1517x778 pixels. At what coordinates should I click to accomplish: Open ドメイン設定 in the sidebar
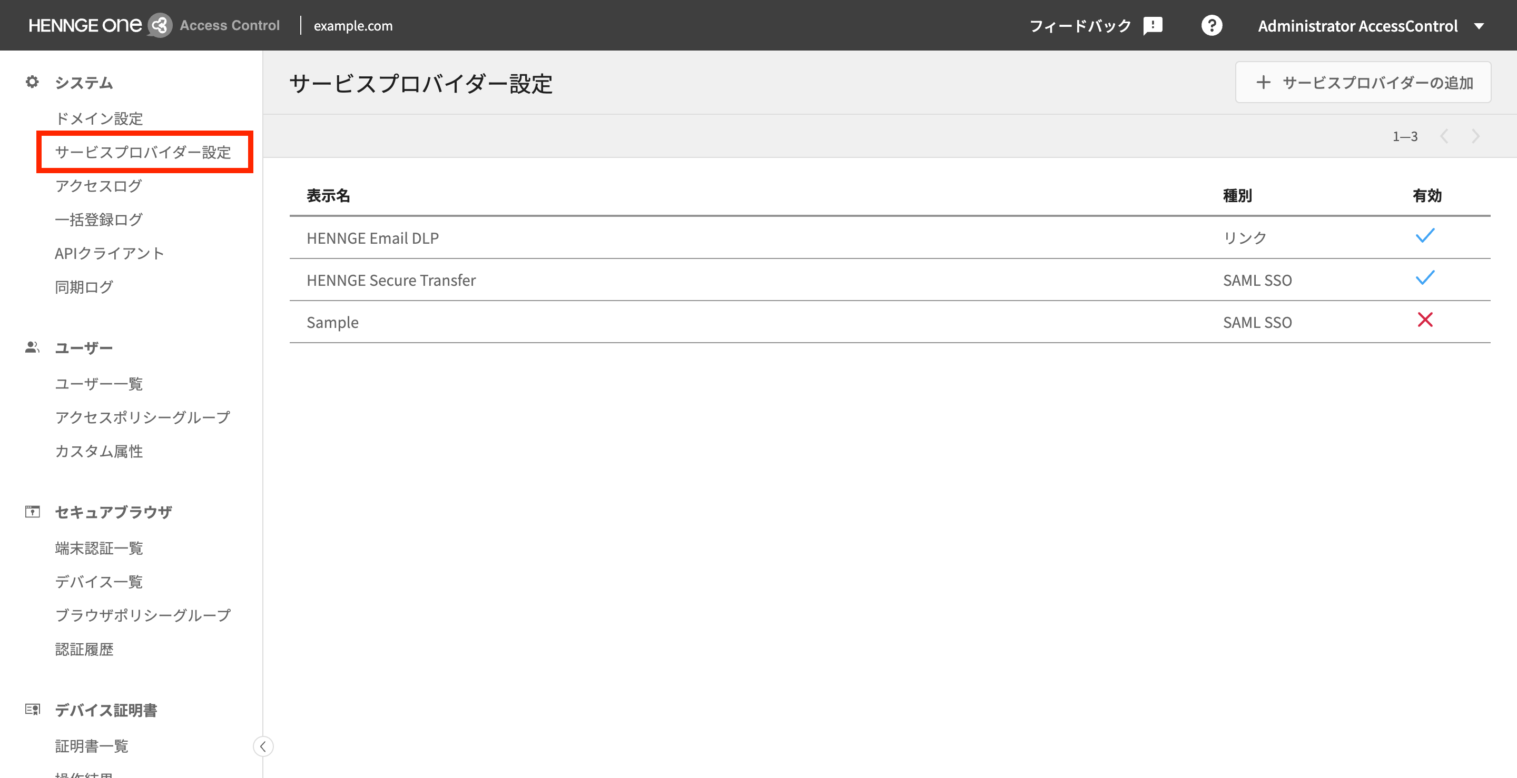(x=99, y=118)
